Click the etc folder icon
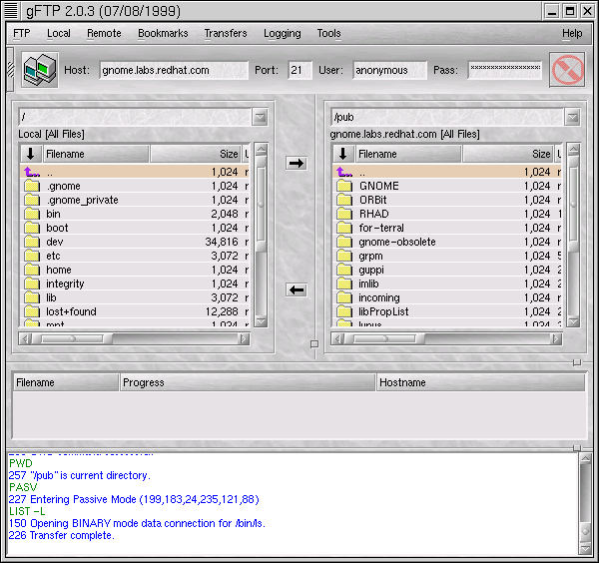 coord(32,256)
